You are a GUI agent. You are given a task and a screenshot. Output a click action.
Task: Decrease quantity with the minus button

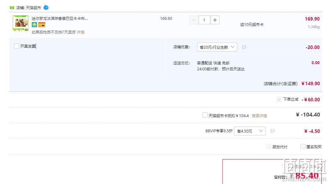193,20
